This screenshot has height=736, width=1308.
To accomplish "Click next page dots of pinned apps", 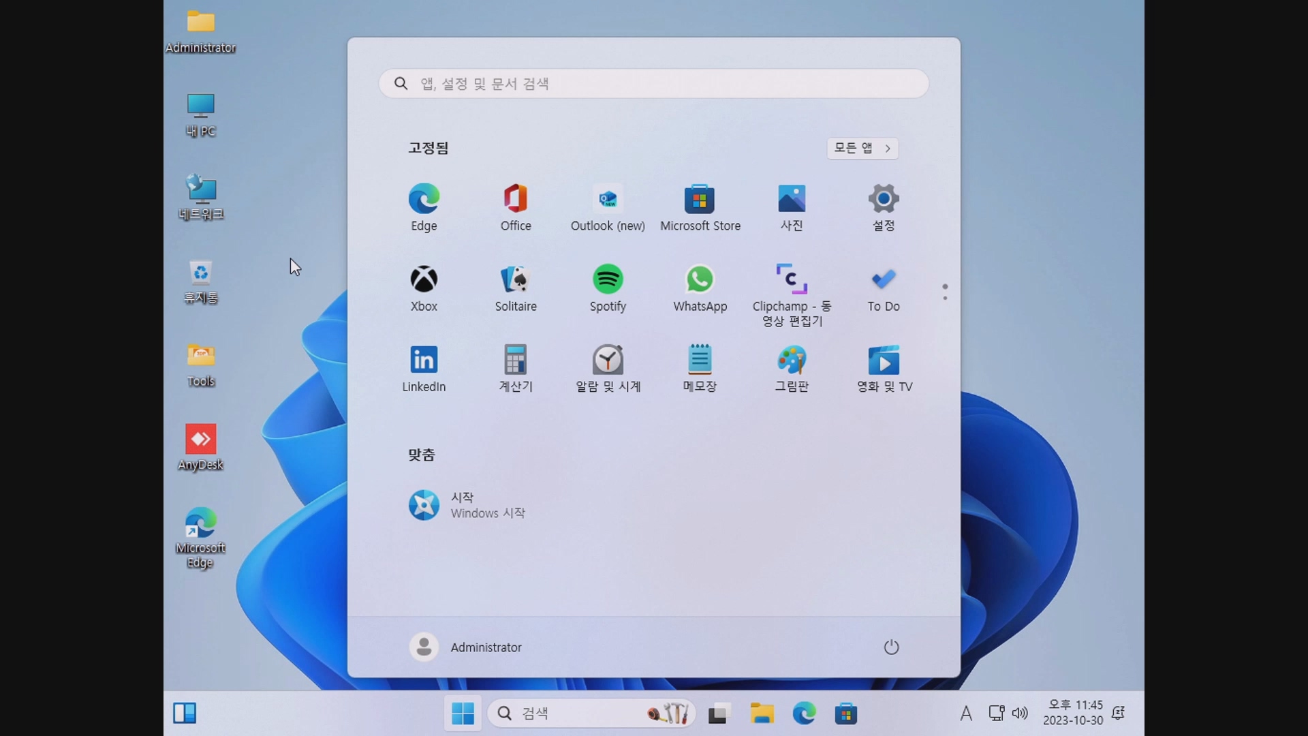I will (945, 292).
